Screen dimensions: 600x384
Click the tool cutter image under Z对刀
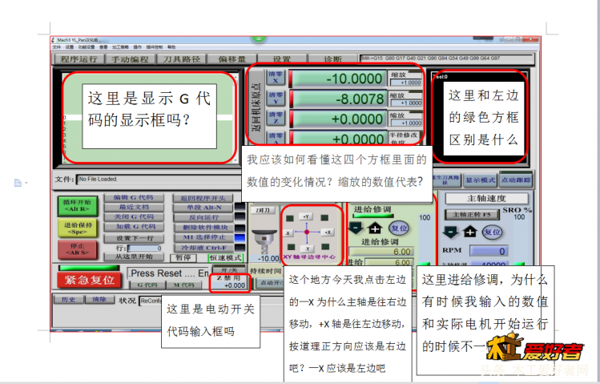point(264,240)
